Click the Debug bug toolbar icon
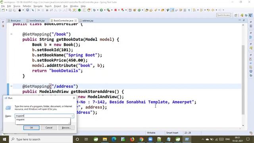The height and width of the screenshot is (143, 254). [x=94, y=10]
